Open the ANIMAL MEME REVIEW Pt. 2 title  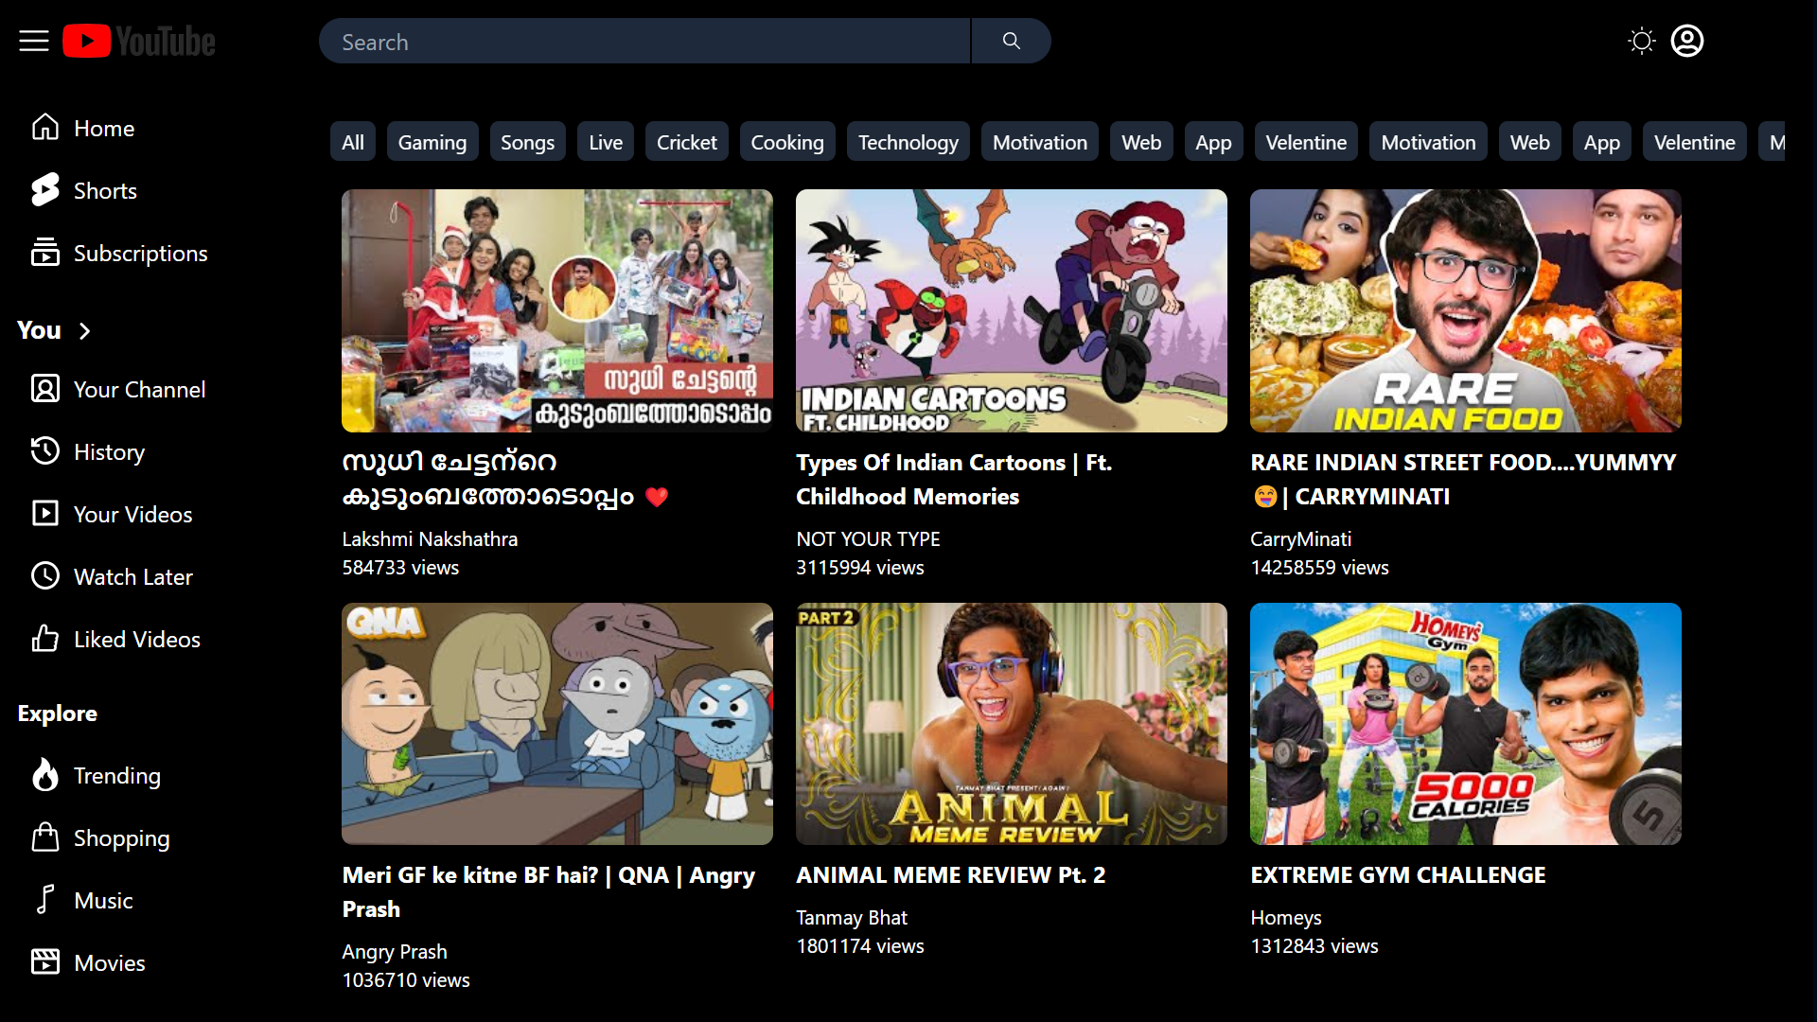tap(950, 875)
